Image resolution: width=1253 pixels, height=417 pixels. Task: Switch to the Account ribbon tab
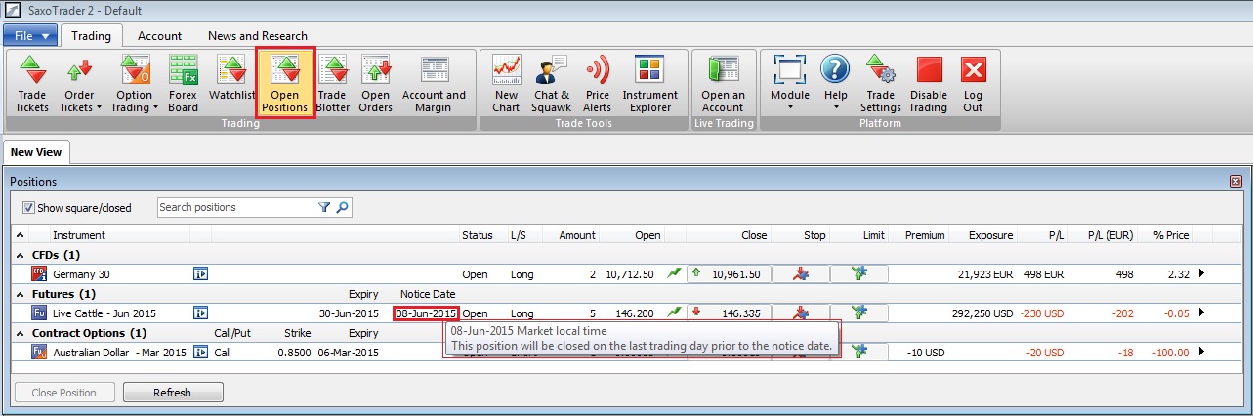pos(159,36)
